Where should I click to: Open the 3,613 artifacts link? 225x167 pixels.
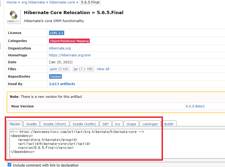pyautogui.click(x=62, y=84)
